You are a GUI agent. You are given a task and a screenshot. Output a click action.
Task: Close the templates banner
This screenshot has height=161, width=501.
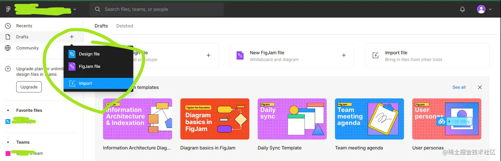pyautogui.click(x=480, y=87)
